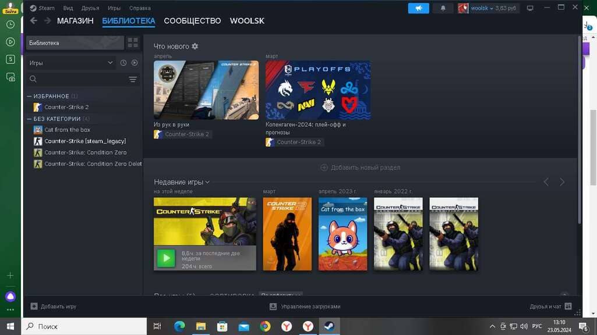Toggle ready-to-play games filter
Screen dimensions: 597x335
135,63
